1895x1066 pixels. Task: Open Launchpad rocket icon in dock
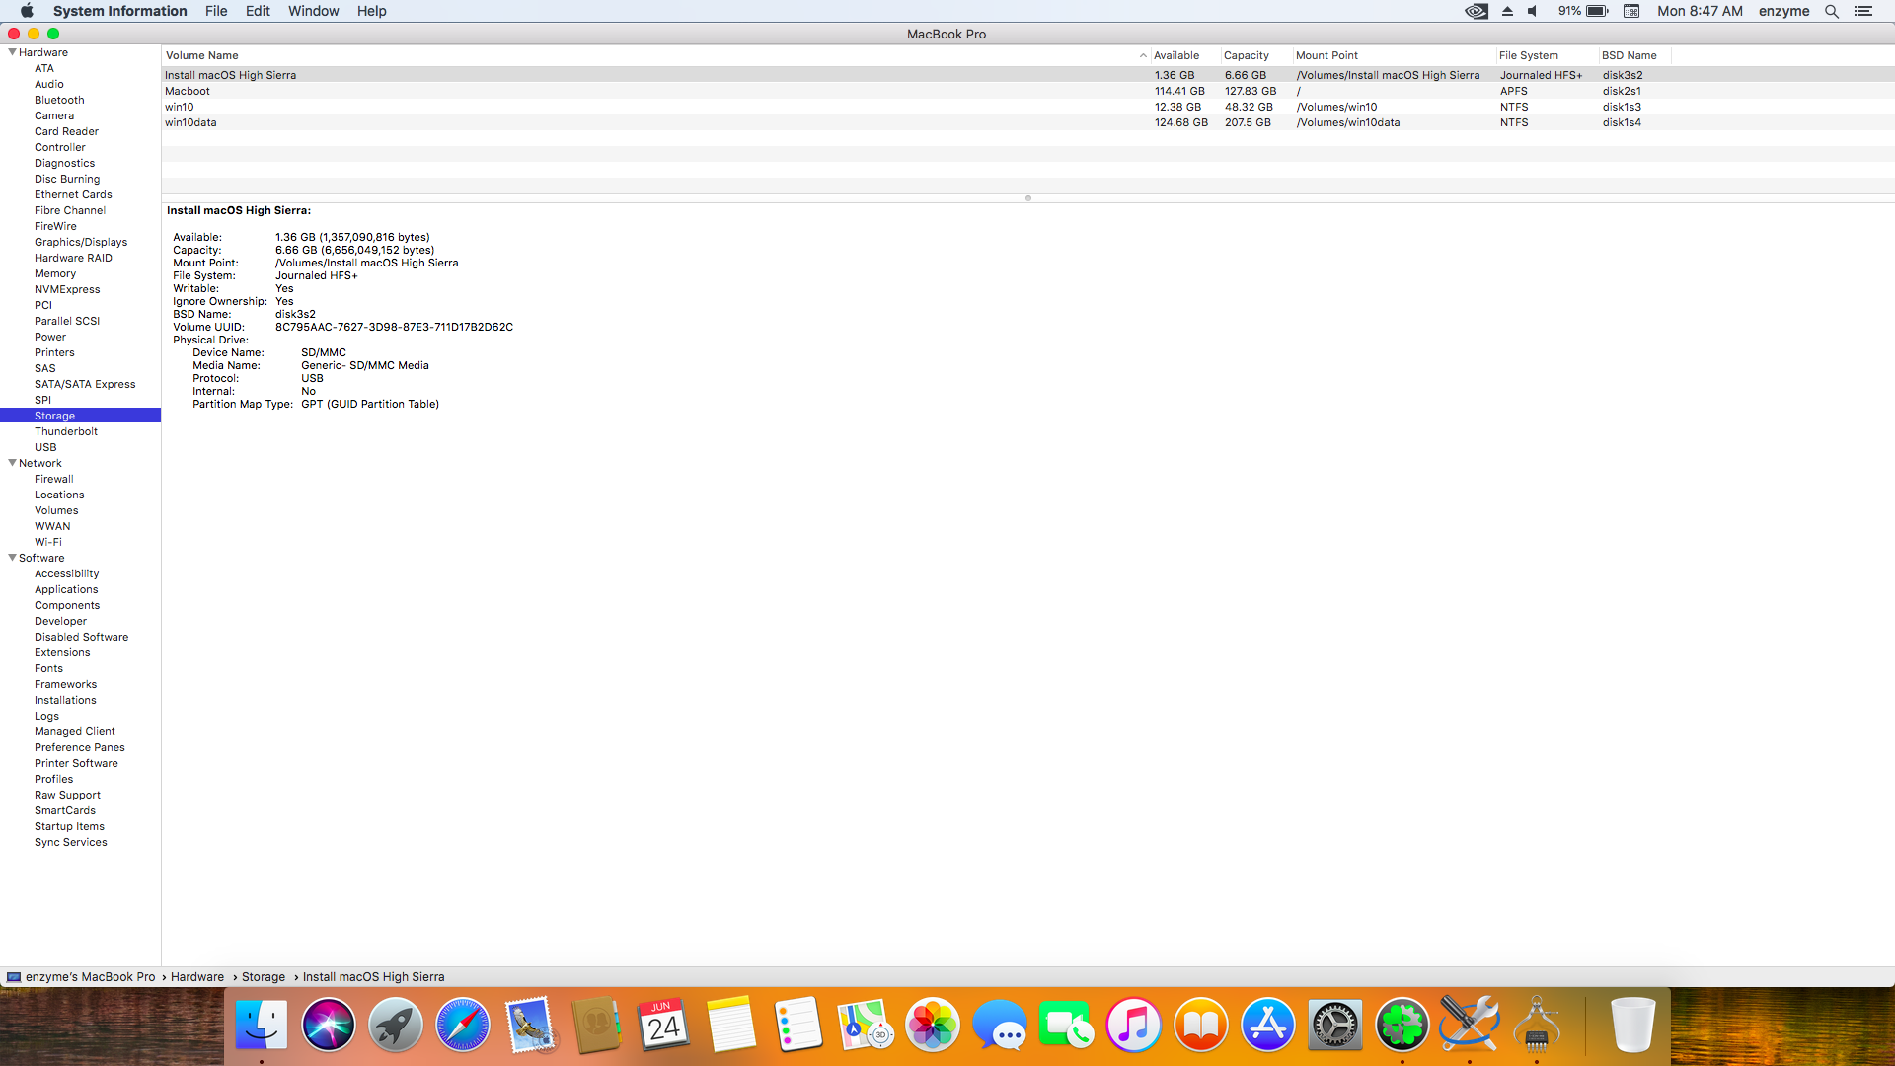[395, 1026]
